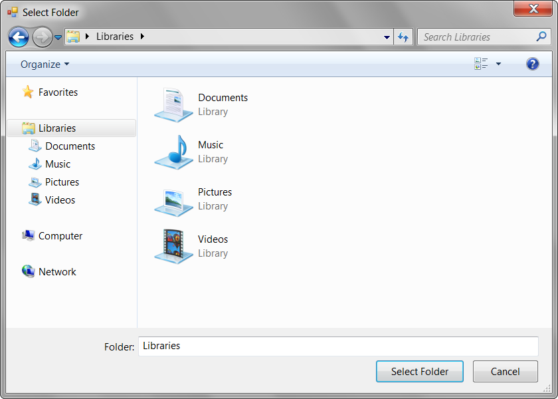Click the Refresh icon beside address bar
The width and height of the screenshot is (558, 399).
403,37
